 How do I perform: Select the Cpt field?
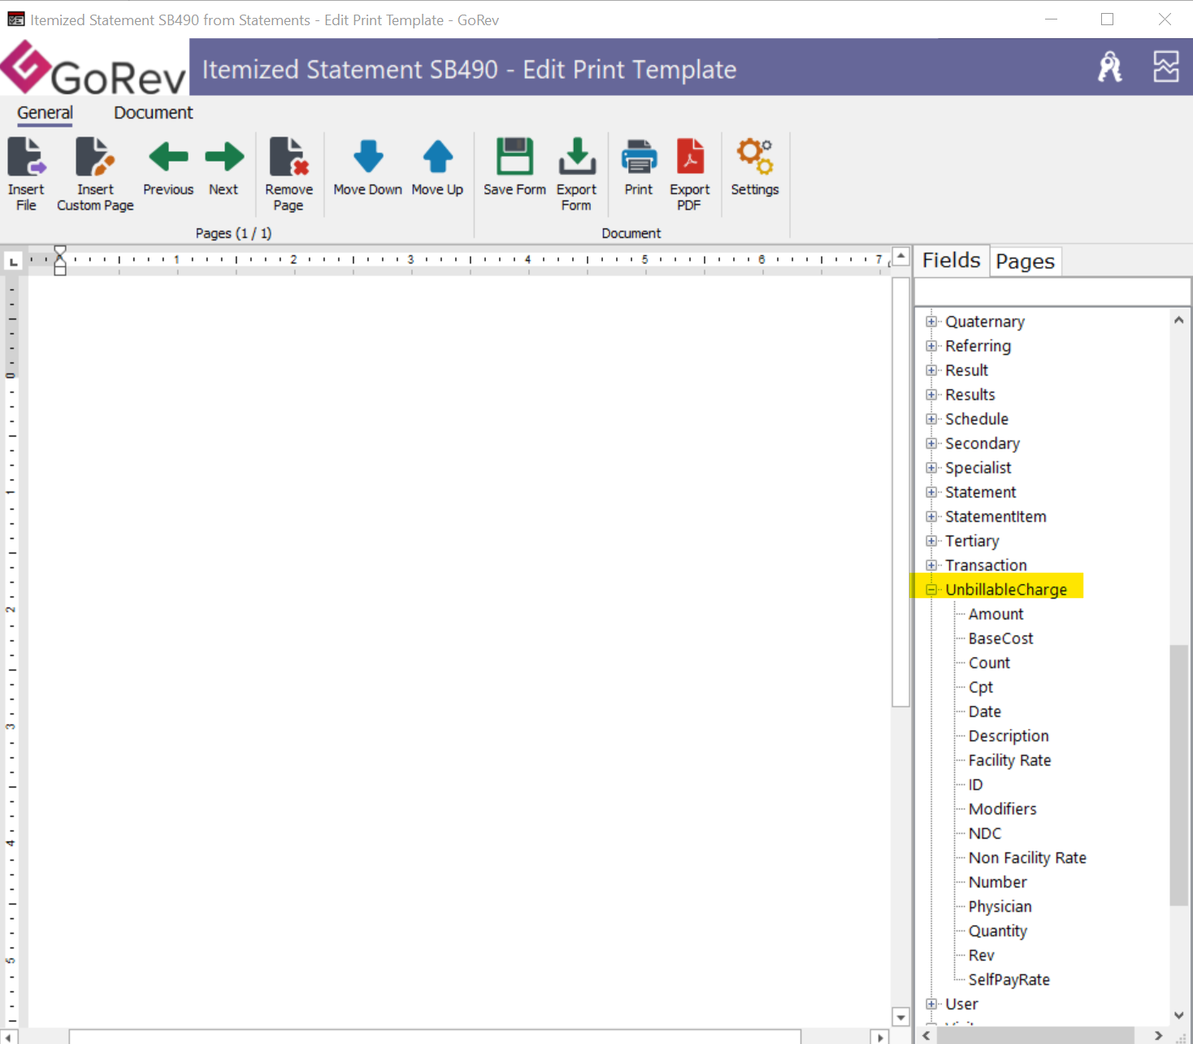[x=981, y=687]
